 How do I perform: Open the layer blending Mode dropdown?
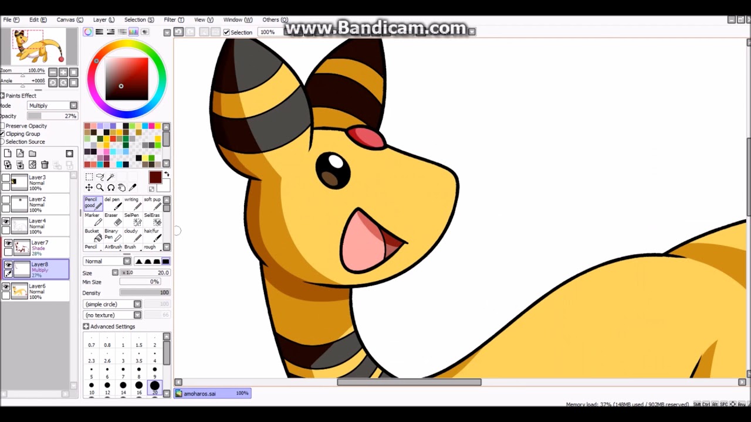click(x=53, y=105)
